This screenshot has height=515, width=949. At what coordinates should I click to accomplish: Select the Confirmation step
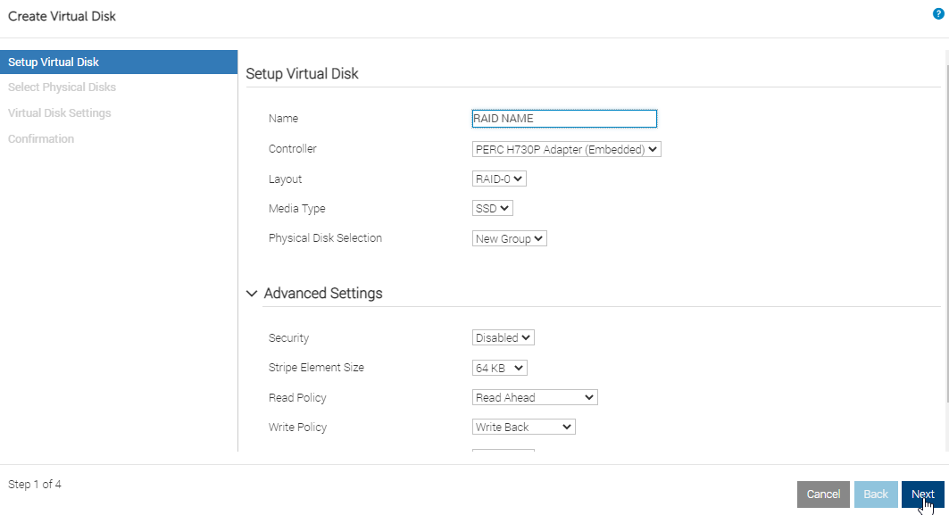tap(41, 139)
